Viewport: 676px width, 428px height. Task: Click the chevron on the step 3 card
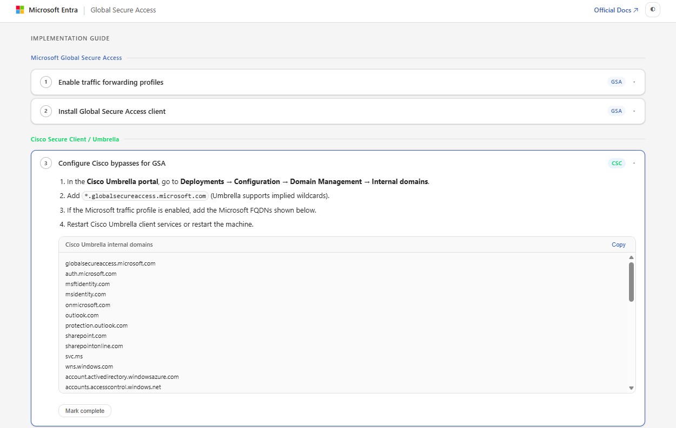tap(634, 163)
